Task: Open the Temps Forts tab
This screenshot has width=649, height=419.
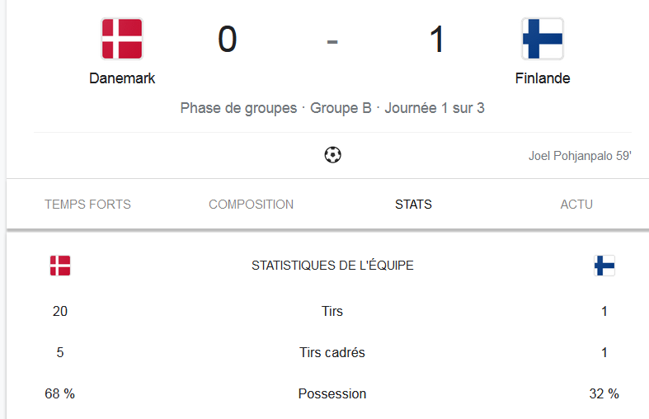Action: coord(87,204)
